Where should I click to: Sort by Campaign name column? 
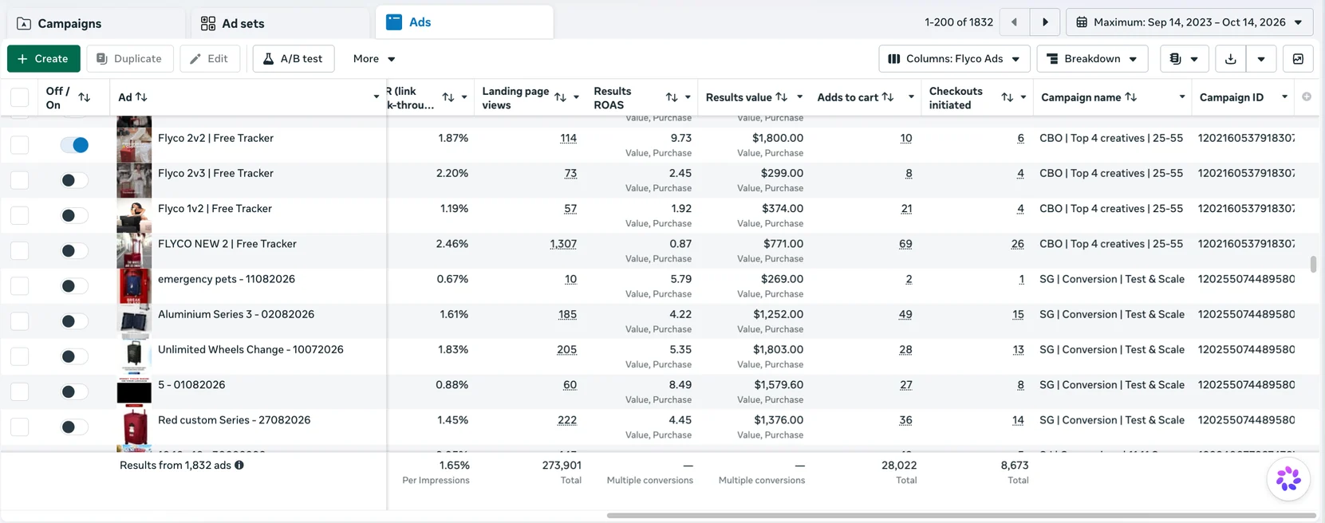click(x=1131, y=96)
